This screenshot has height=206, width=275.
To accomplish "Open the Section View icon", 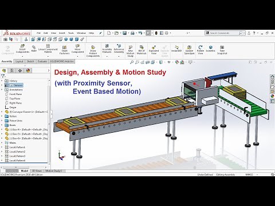I will point(148,62).
